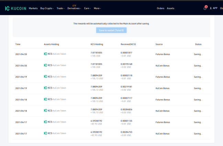Open the Orders menu
The height and width of the screenshot is (146, 223).
click(160, 8)
